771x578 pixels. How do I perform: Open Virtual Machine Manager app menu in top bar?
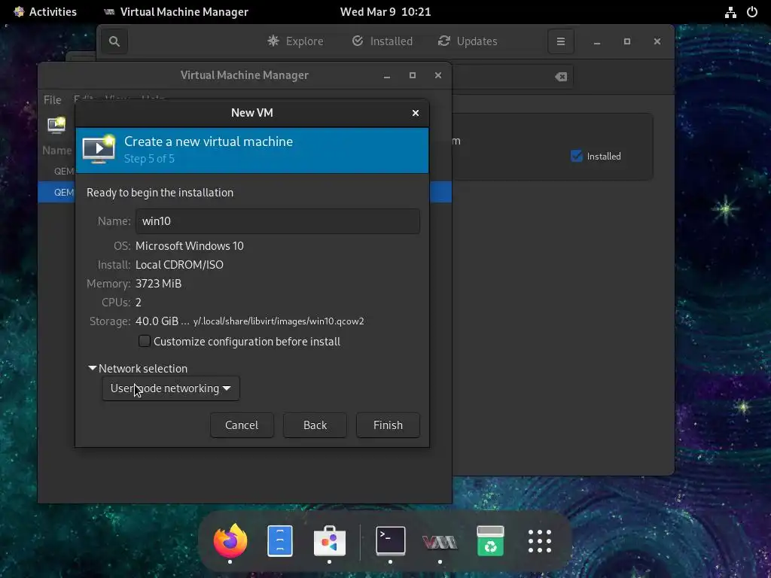[x=176, y=12]
